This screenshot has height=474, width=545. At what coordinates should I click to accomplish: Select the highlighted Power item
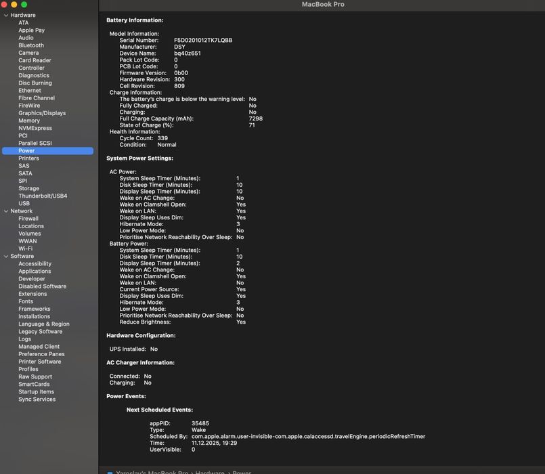pos(47,151)
